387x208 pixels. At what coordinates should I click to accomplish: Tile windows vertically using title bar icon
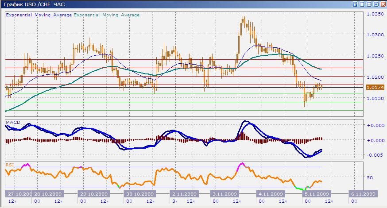click(362, 4)
